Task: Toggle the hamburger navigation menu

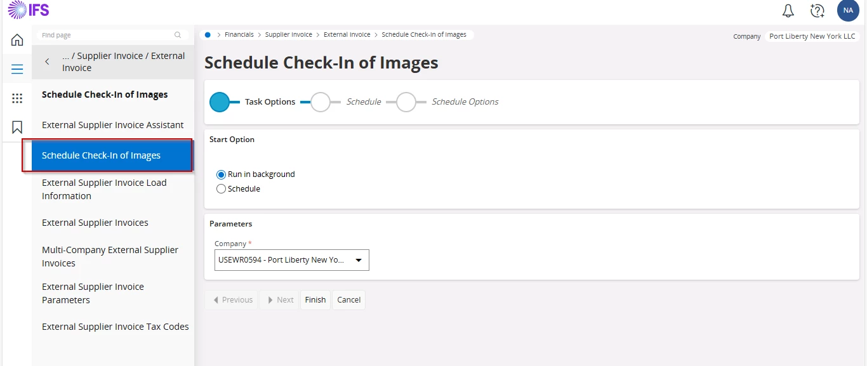Action: (x=17, y=69)
